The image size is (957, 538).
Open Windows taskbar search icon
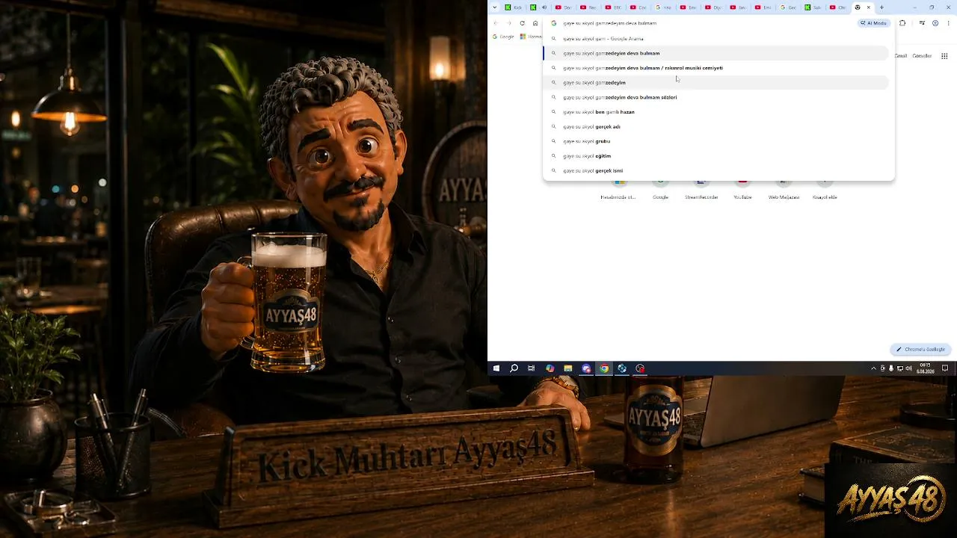click(x=514, y=368)
